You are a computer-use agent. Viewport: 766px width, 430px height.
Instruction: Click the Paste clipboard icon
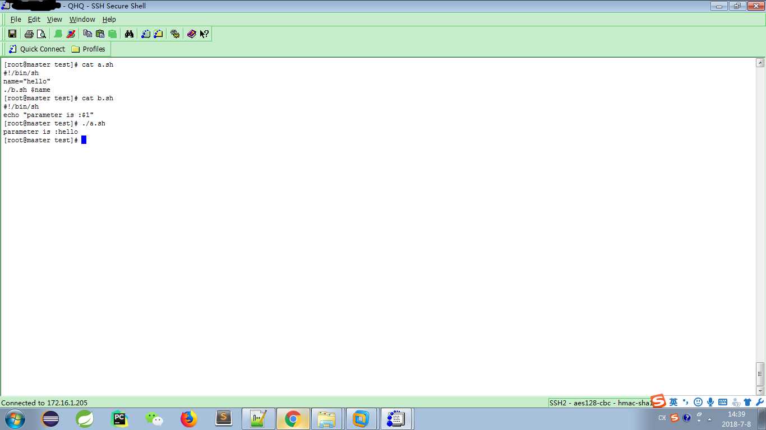[x=100, y=34]
